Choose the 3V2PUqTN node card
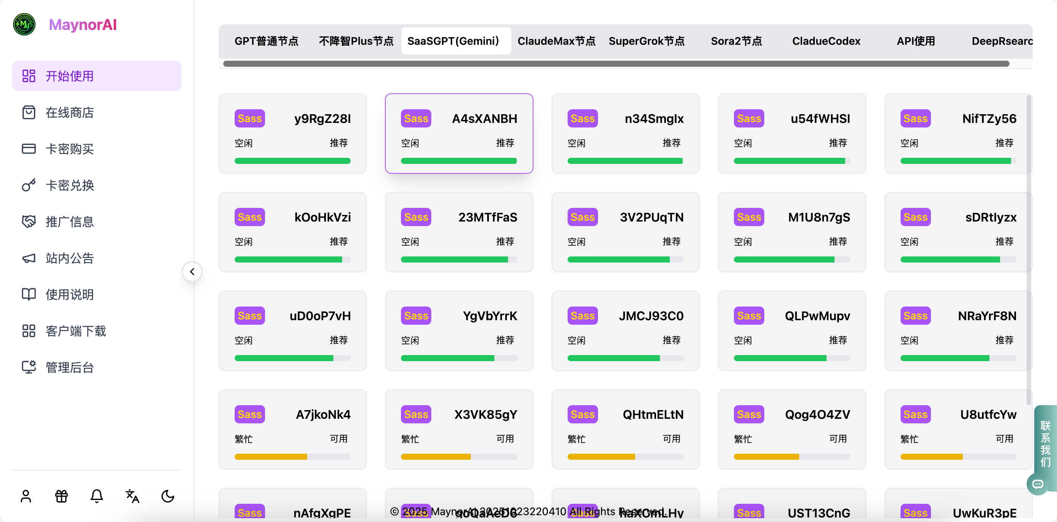The height and width of the screenshot is (522, 1057). 625,232
